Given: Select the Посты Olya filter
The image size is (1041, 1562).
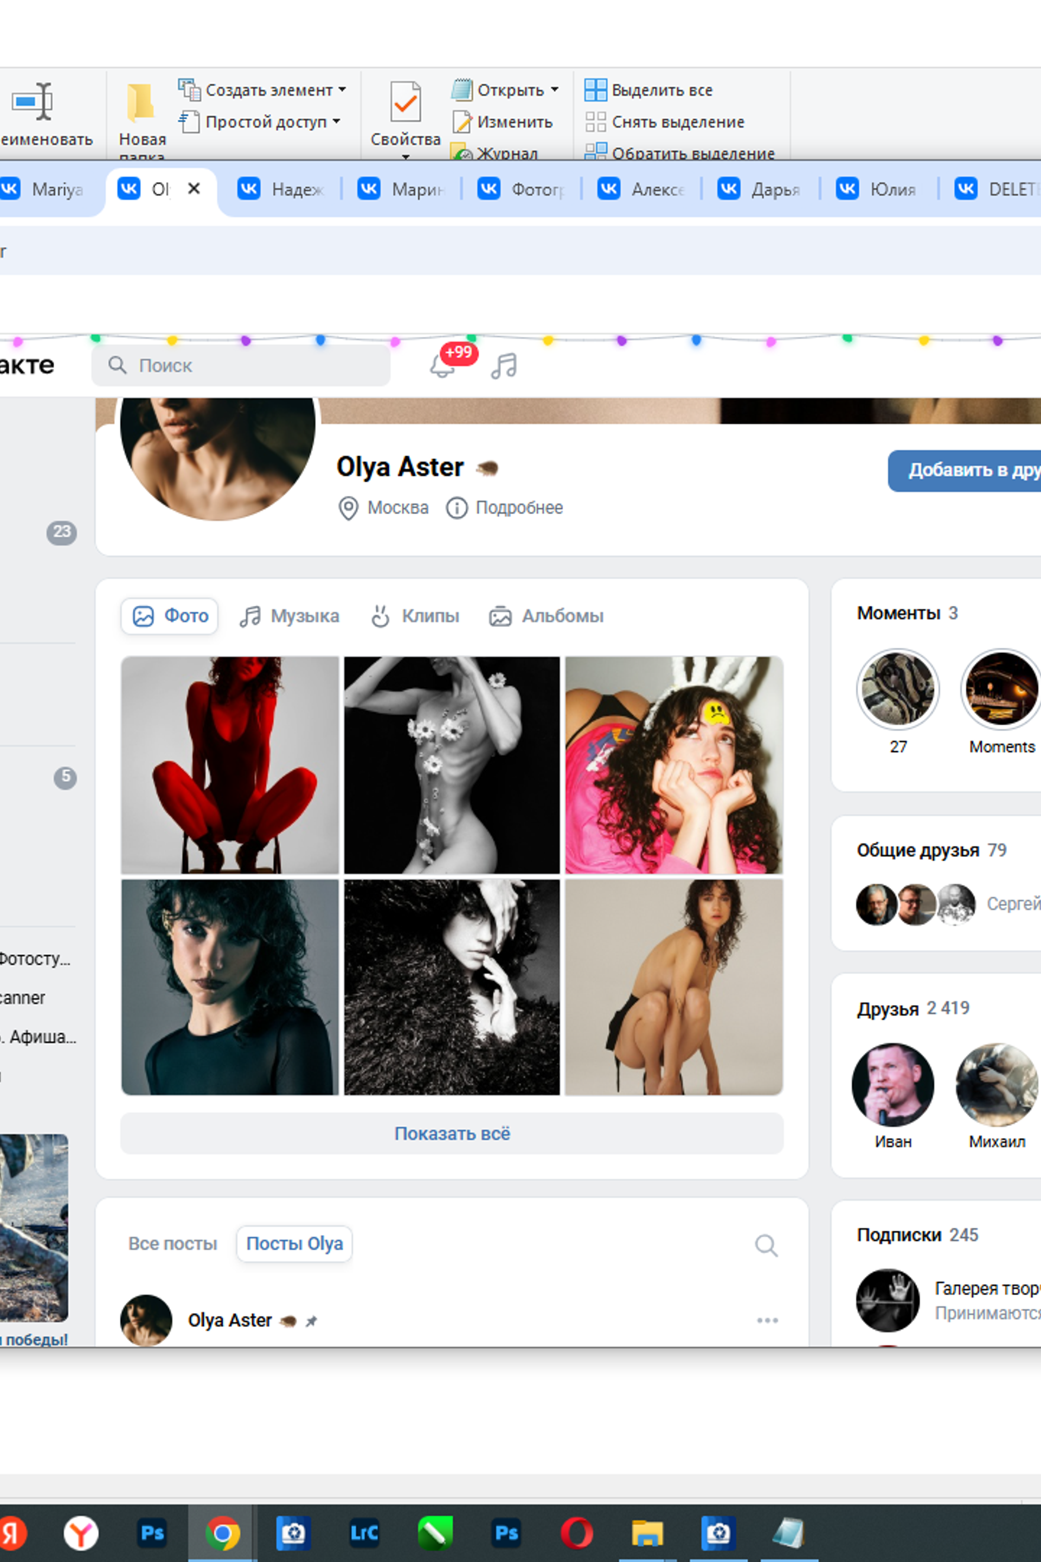Looking at the screenshot, I should pyautogui.click(x=294, y=1244).
